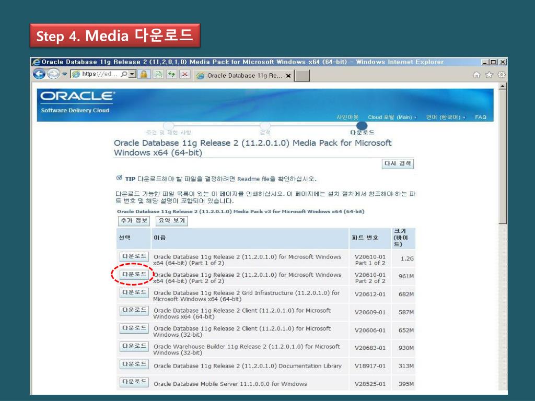Download Oracle Database Part 1 of 2

(x=134, y=256)
